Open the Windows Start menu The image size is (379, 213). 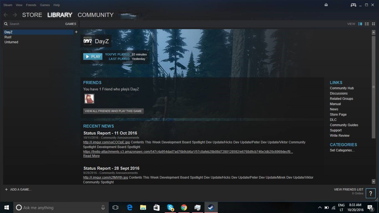[x=7, y=207]
